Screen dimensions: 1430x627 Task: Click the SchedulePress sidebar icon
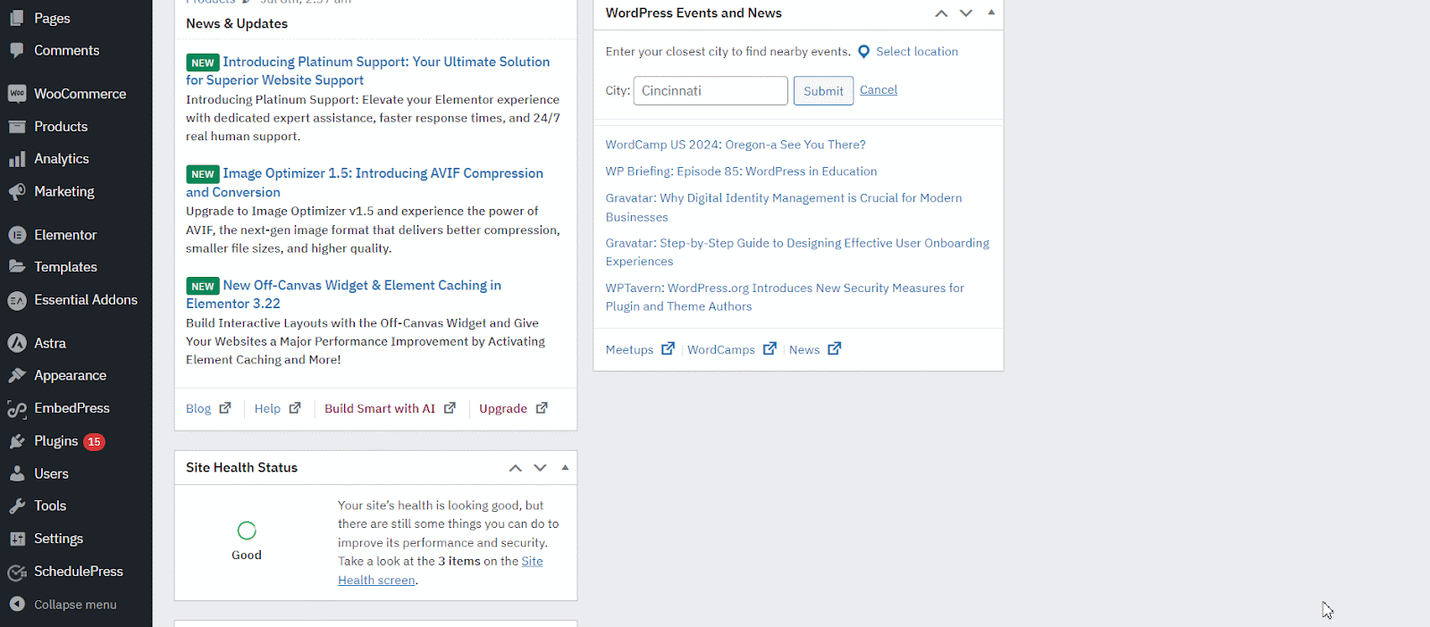[x=17, y=573]
